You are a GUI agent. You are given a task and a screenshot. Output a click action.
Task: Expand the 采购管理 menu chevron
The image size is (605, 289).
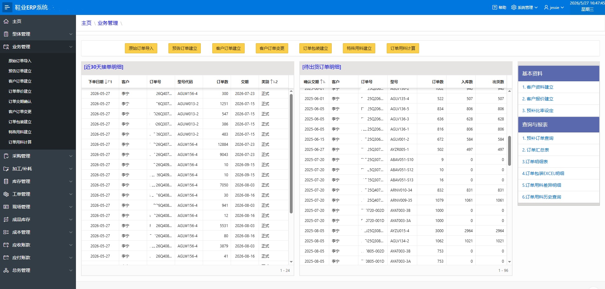(x=71, y=156)
